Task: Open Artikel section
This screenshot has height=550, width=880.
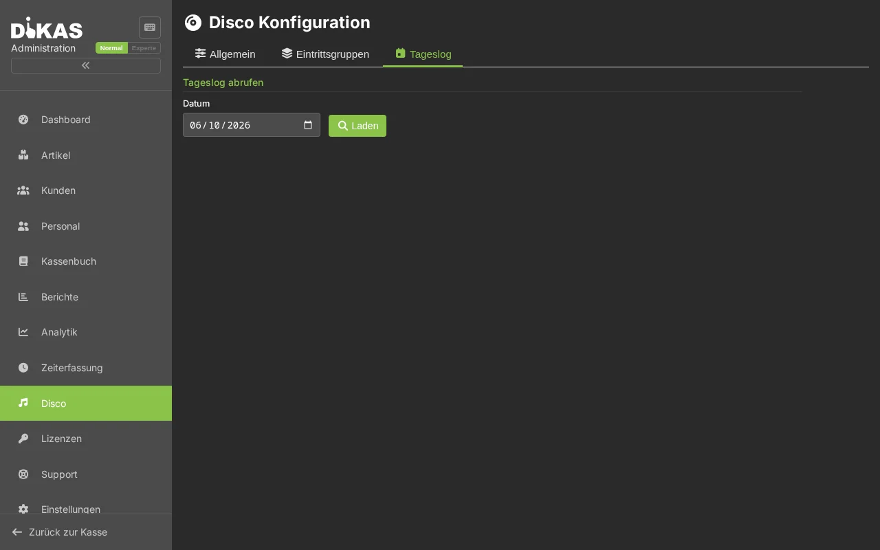Action: [86, 155]
